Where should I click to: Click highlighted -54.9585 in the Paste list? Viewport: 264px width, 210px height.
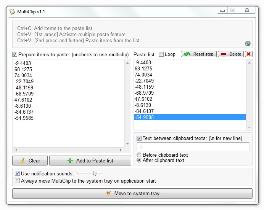pos(190,117)
